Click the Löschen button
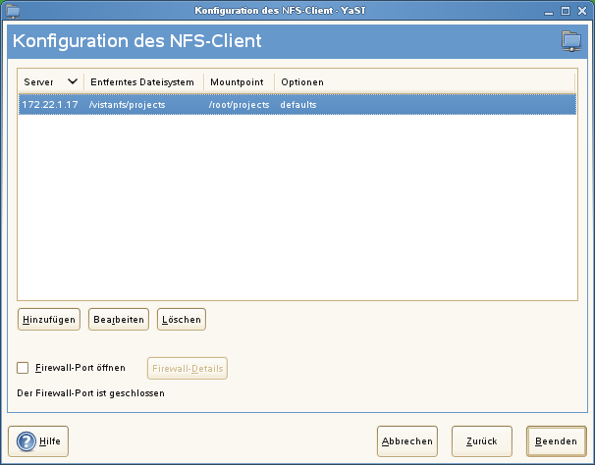Image resolution: width=595 pixels, height=465 pixels. 182,320
